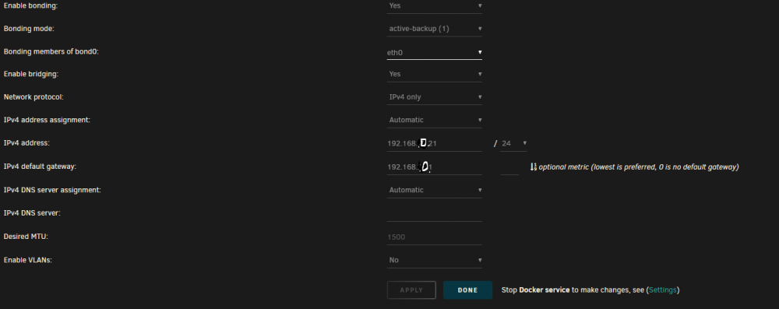Viewport: 779px width, 309px height.
Task: Click the IPv4 default gateway field
Action: coord(434,167)
